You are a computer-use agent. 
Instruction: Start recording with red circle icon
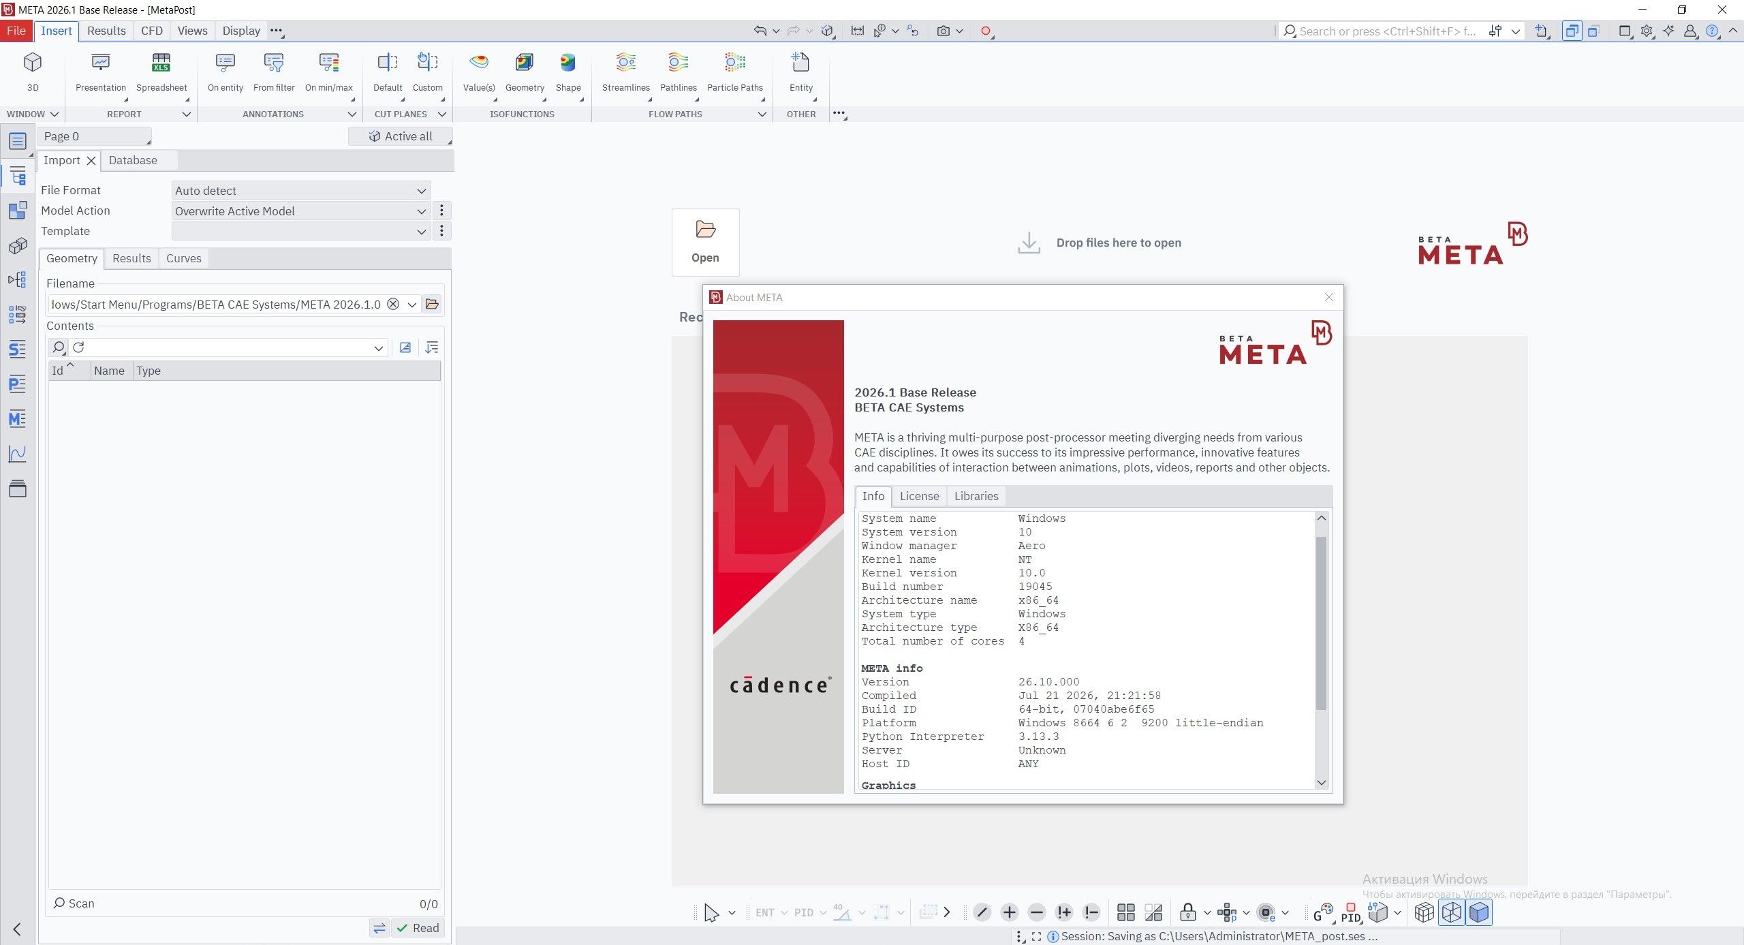pyautogui.click(x=985, y=31)
